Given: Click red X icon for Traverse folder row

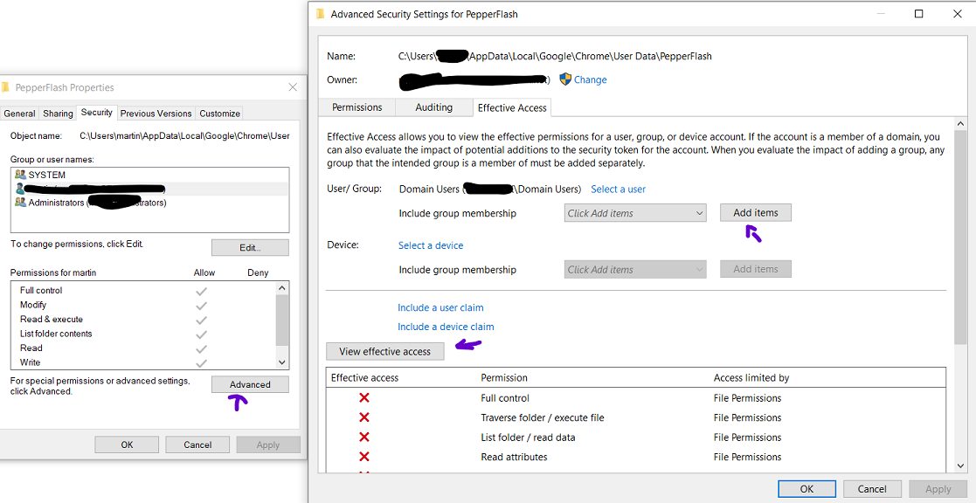Looking at the screenshot, I should (x=364, y=417).
